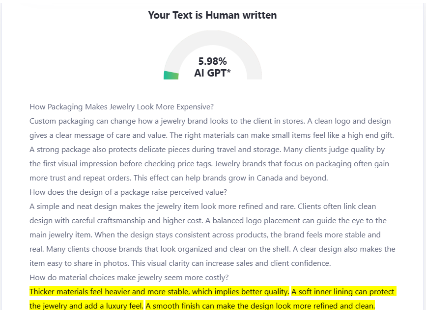Click the highlighted text "A soft inner lining can protect"
The height and width of the screenshot is (310, 426).
[343, 292]
